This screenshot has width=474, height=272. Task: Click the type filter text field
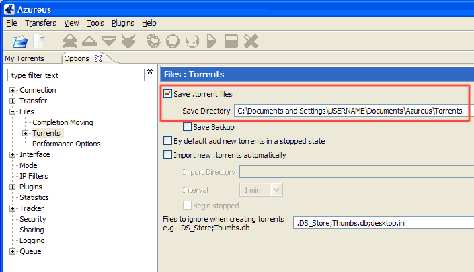76,75
